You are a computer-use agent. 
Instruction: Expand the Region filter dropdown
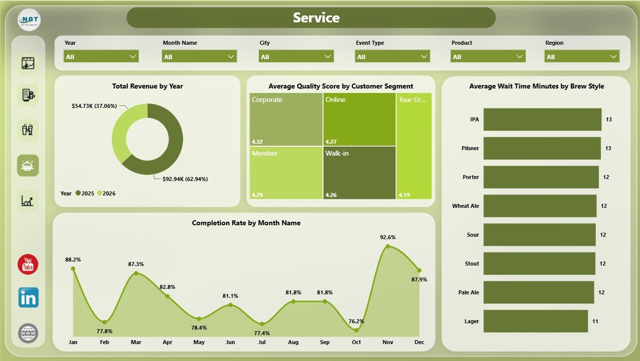(582, 57)
